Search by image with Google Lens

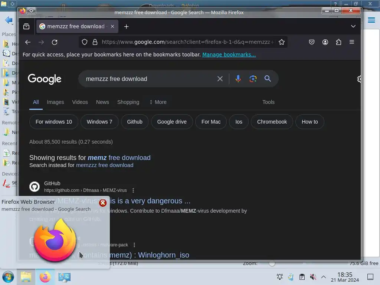tap(253, 79)
